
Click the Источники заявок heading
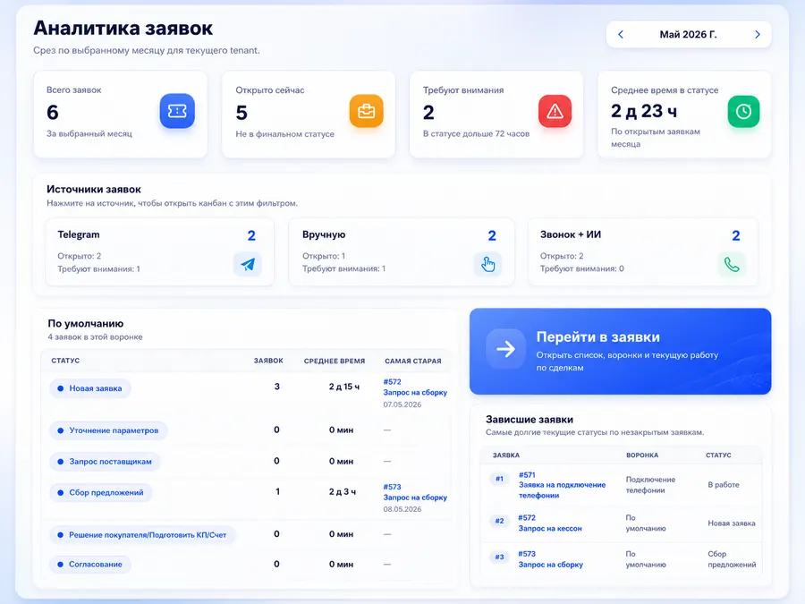pyautogui.click(x=94, y=190)
